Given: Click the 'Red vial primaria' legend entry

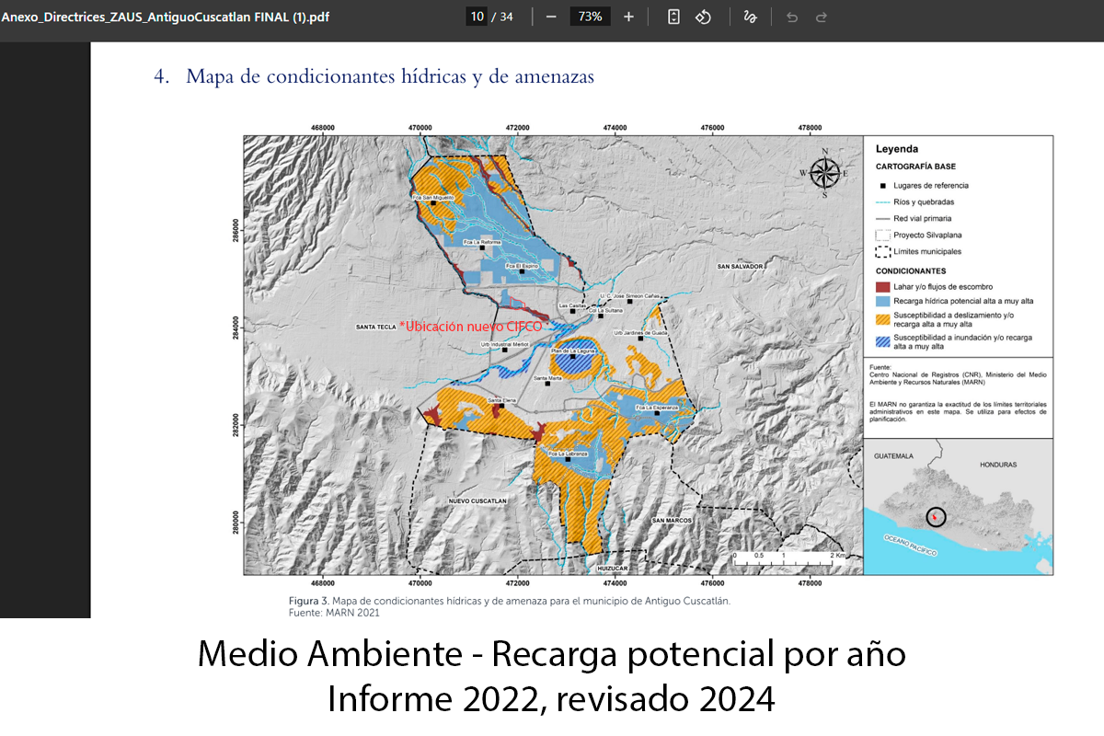Looking at the screenshot, I should [x=925, y=218].
